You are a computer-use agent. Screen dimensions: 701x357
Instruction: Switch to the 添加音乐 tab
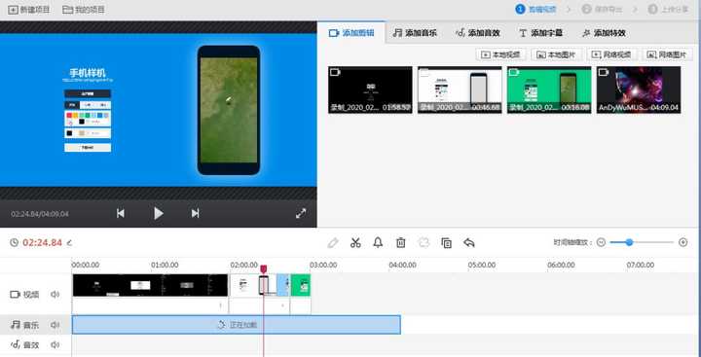(415, 33)
